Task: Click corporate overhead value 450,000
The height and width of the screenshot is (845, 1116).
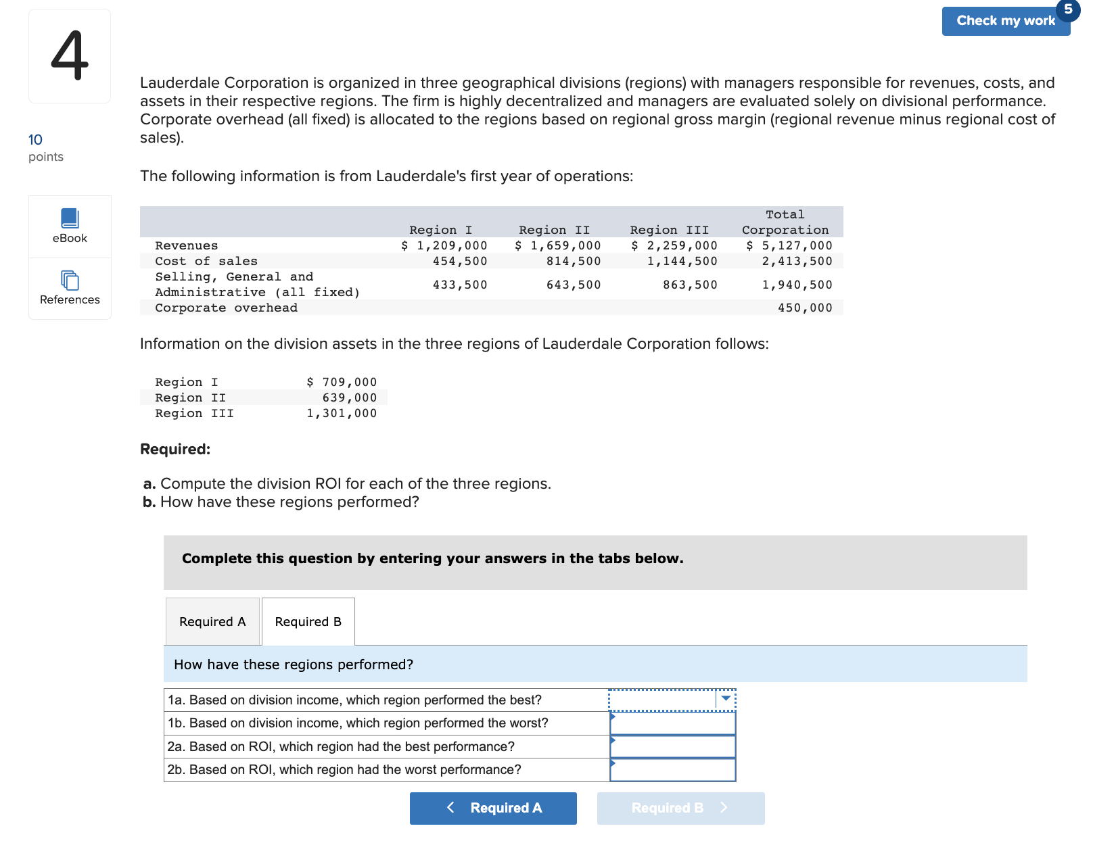Action: tap(805, 308)
